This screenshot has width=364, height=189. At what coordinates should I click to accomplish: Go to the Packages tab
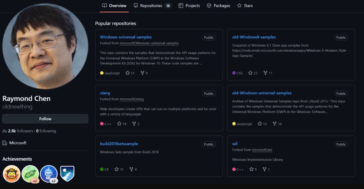218,6
